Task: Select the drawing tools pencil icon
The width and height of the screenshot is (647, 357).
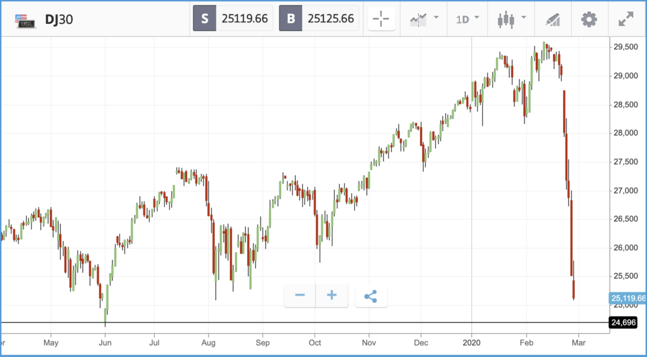Action: [552, 19]
